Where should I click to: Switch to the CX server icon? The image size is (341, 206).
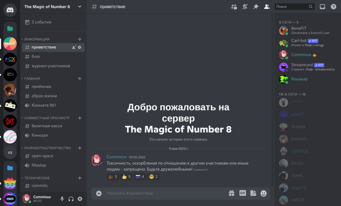[x=10, y=59]
